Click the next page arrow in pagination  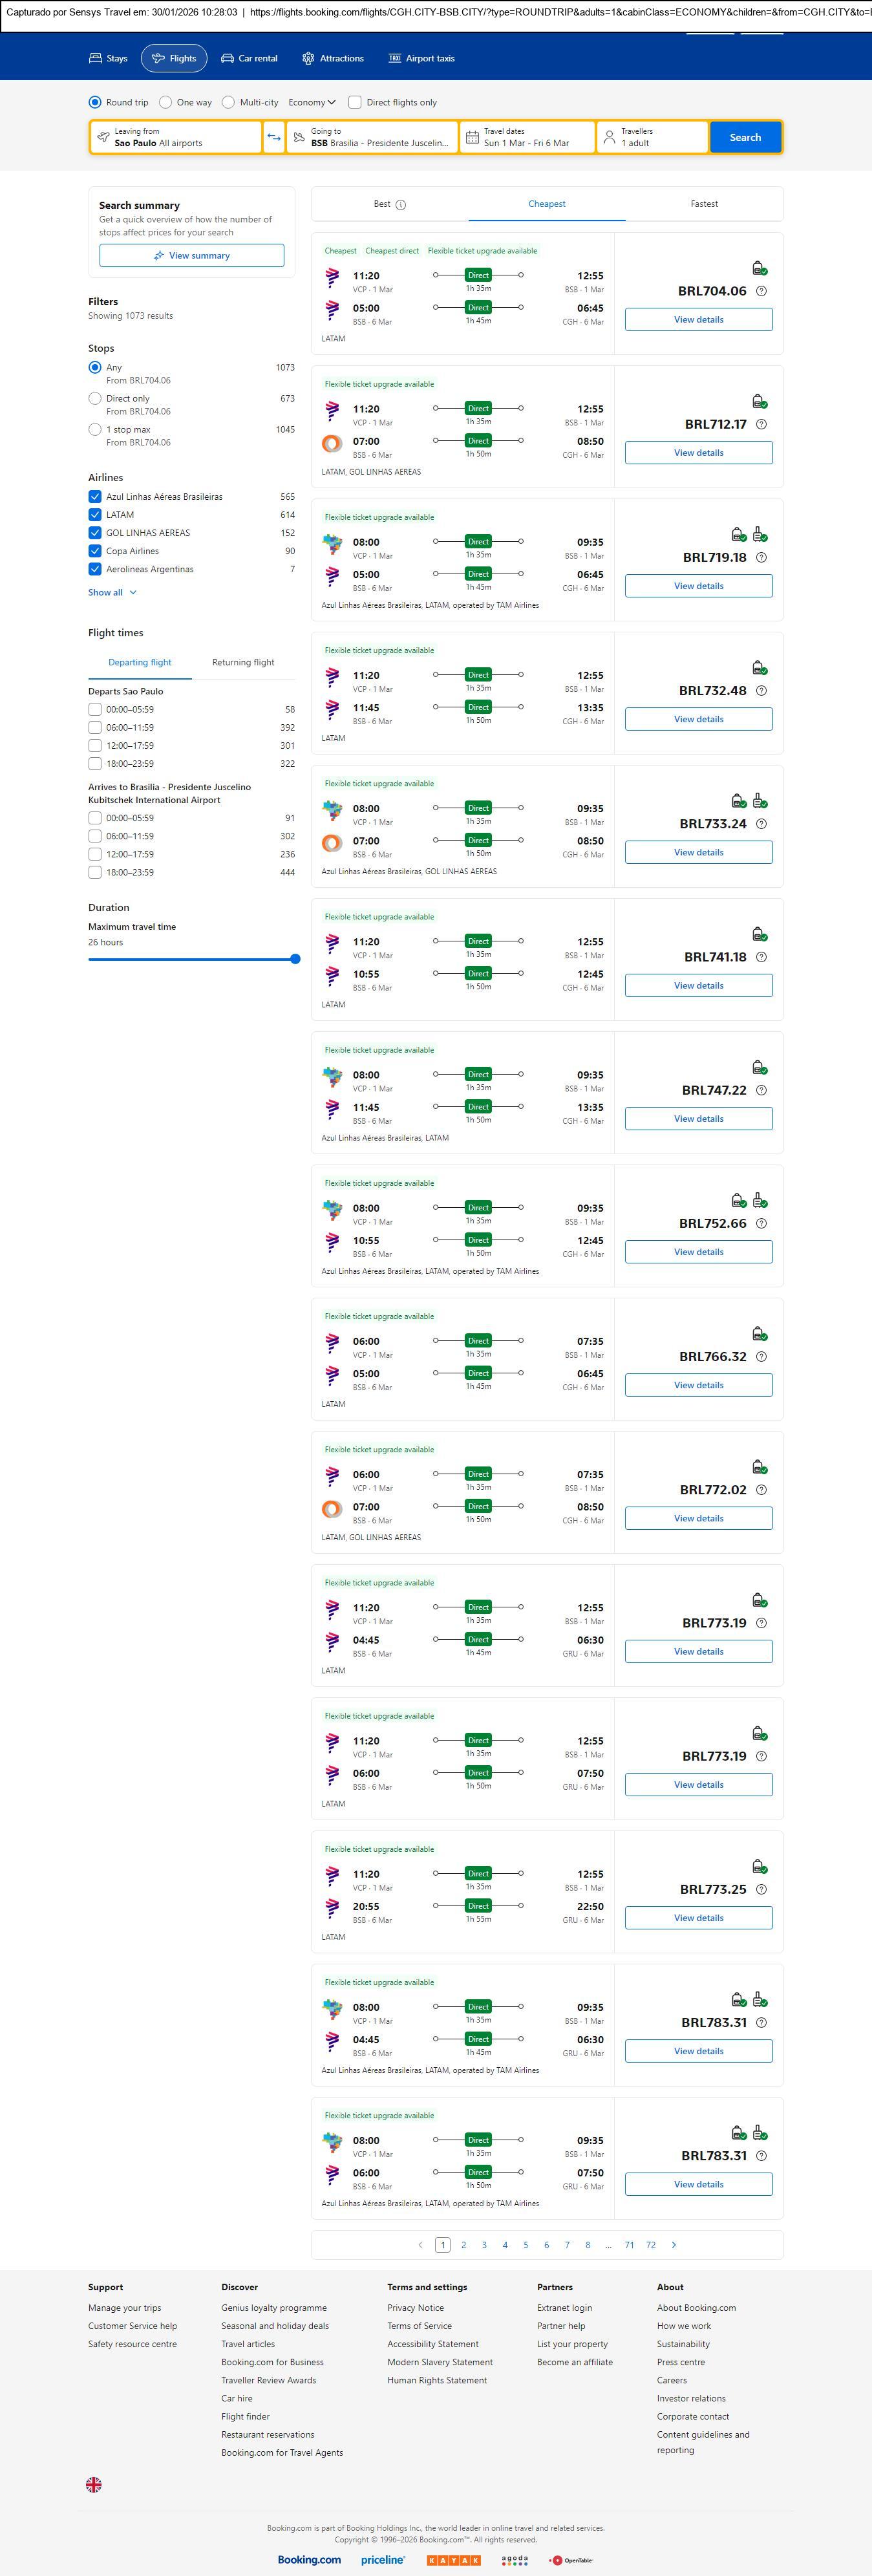673,2245
